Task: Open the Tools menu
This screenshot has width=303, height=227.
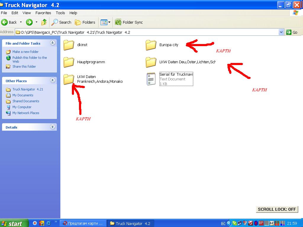Action: click(60, 13)
